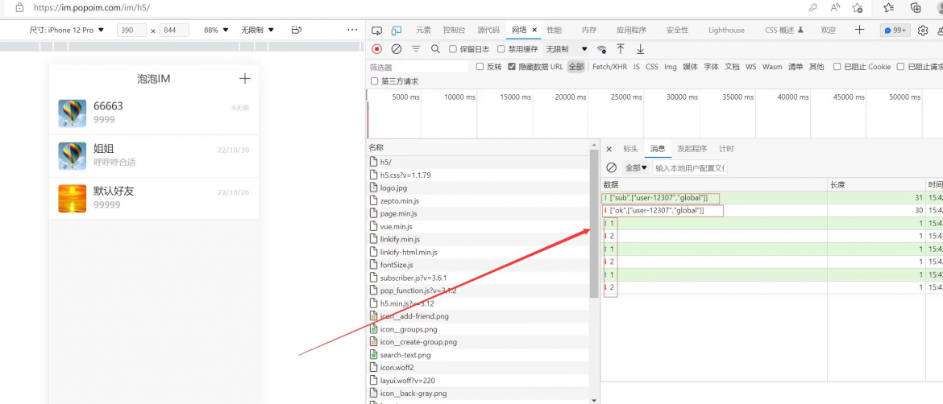Click the device width field showing 390
943x404 pixels.
click(x=131, y=30)
